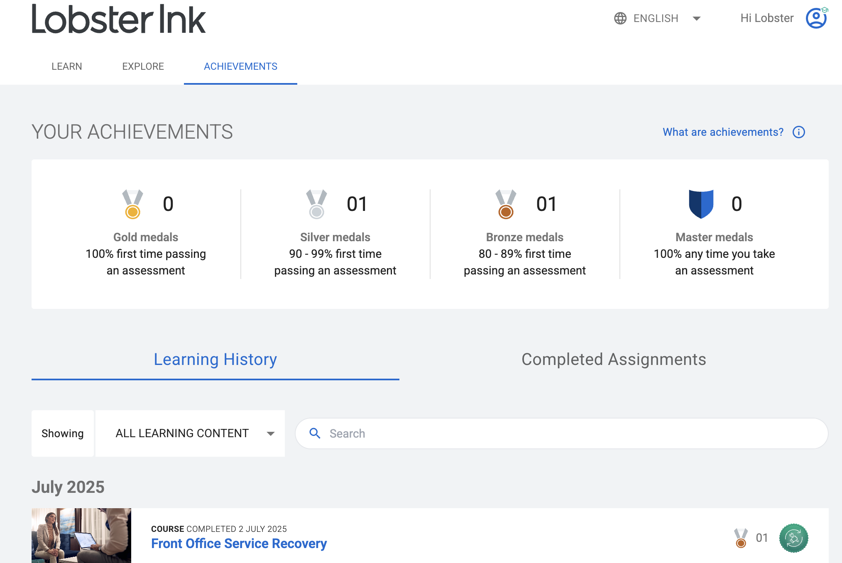Switch to the EXPLORE tab
842x563 pixels.
[x=143, y=66]
